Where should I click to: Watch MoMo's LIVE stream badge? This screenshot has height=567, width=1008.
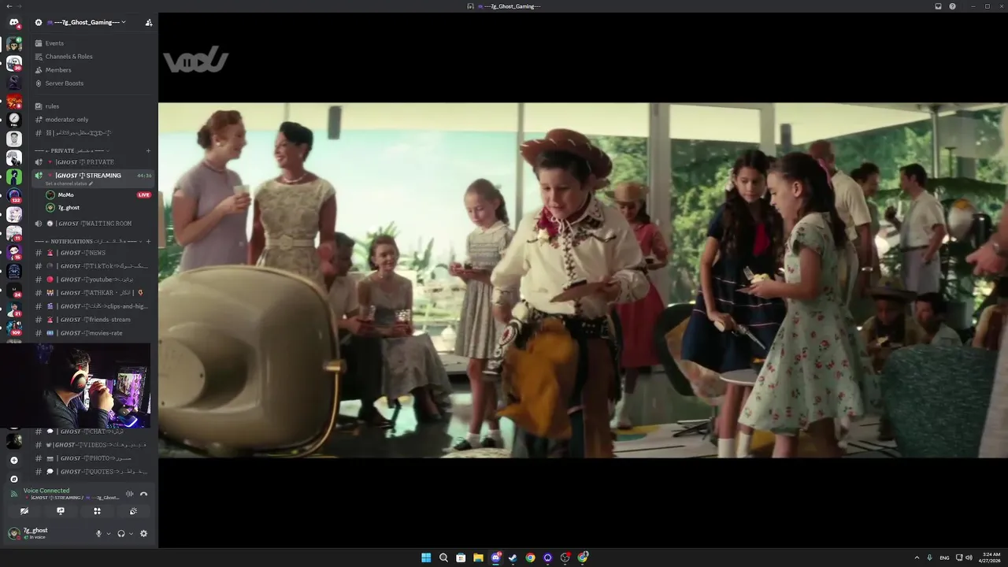click(x=143, y=195)
